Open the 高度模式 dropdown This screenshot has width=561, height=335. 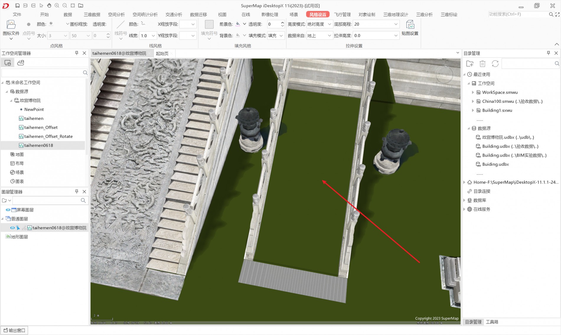[329, 24]
